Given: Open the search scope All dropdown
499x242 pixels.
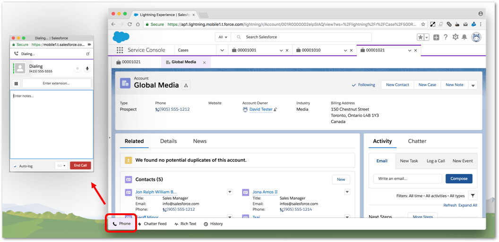Looking at the screenshot, I should pyautogui.click(x=222, y=37).
